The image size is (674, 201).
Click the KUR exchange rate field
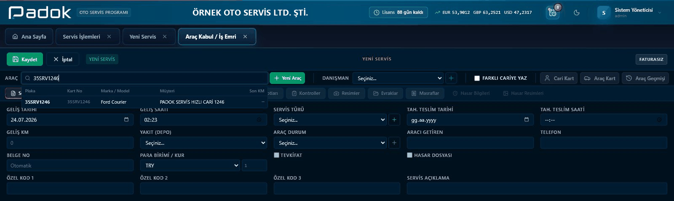[254, 165]
